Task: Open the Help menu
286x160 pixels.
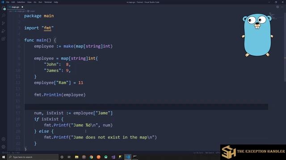Action: click(56, 2)
